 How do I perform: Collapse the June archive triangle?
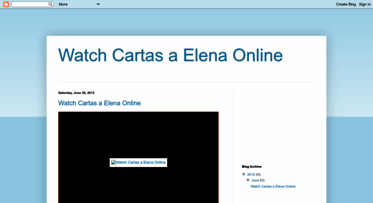[x=248, y=180]
